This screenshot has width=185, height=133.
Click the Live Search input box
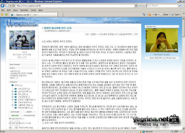[x=162, y=6]
